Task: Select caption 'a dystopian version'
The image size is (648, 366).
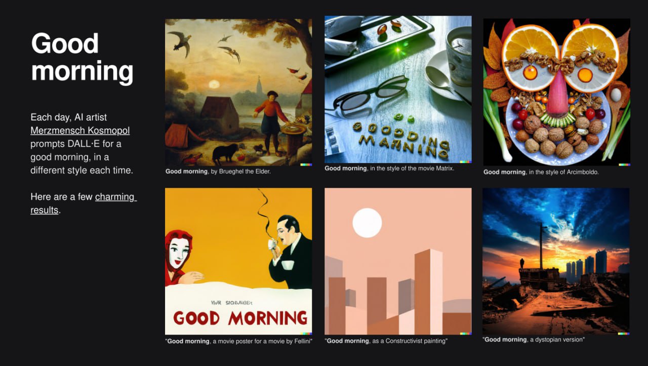Action: click(557, 340)
